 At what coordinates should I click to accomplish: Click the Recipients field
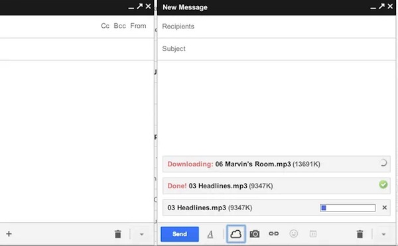click(x=277, y=27)
